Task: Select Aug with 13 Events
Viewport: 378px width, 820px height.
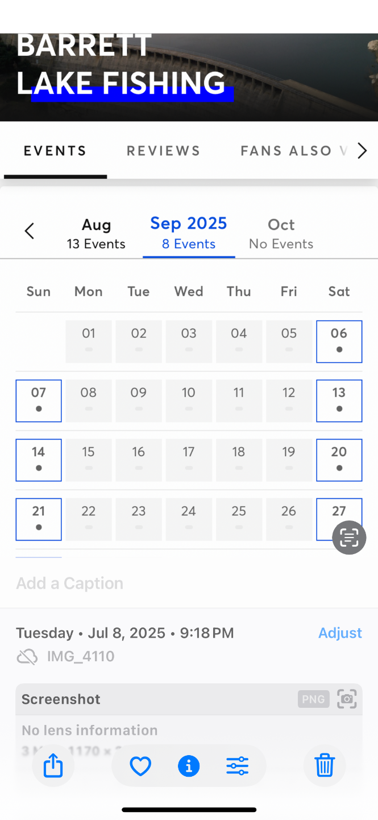Action: (x=96, y=233)
